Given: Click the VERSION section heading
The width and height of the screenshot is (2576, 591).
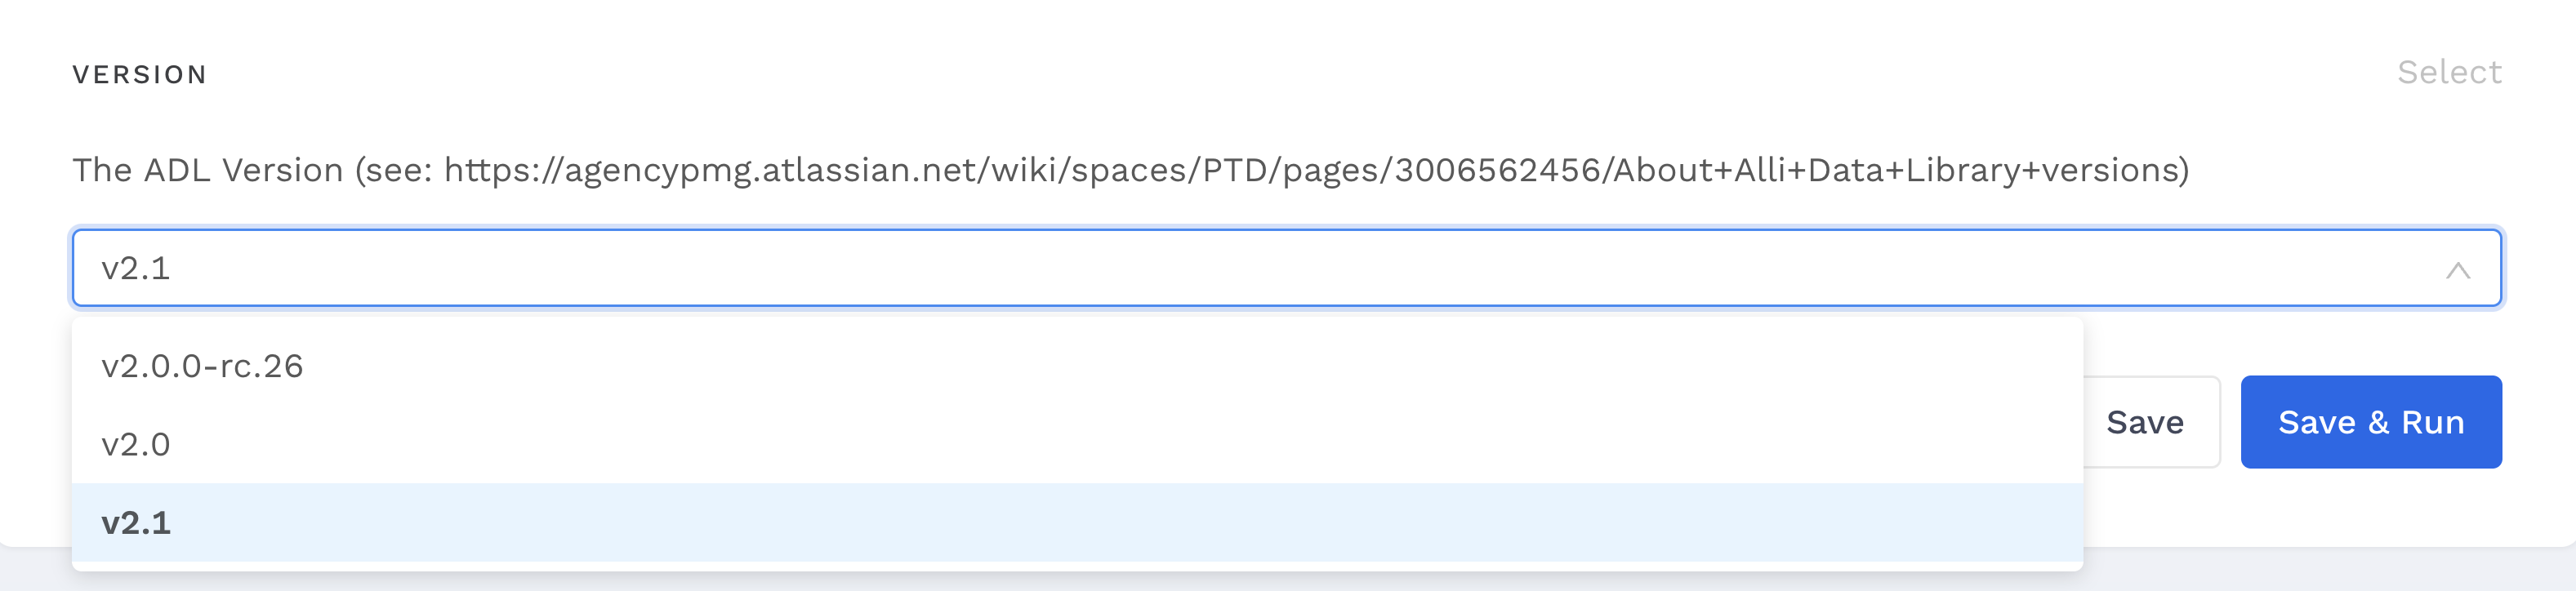Looking at the screenshot, I should pos(140,75).
